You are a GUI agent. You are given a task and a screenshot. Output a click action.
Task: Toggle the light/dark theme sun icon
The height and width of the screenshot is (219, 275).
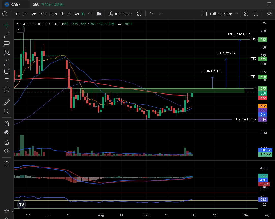[269, 14]
